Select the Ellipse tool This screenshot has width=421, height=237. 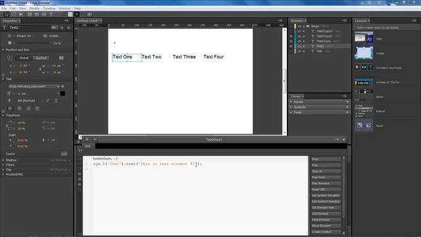tap(44, 14)
